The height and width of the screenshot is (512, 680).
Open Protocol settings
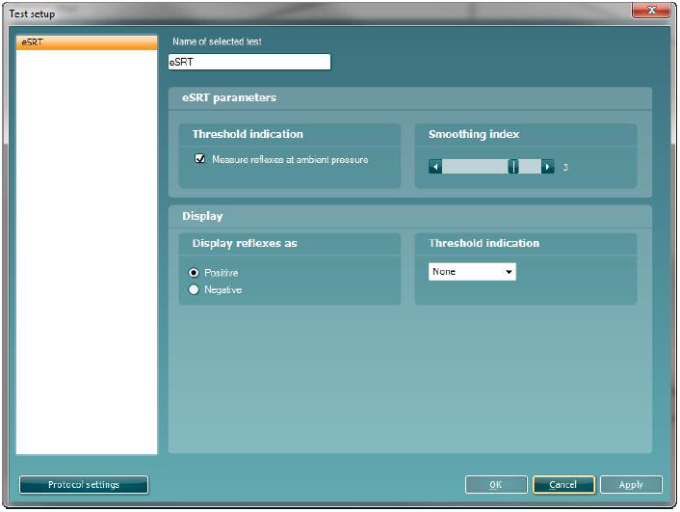(x=84, y=484)
